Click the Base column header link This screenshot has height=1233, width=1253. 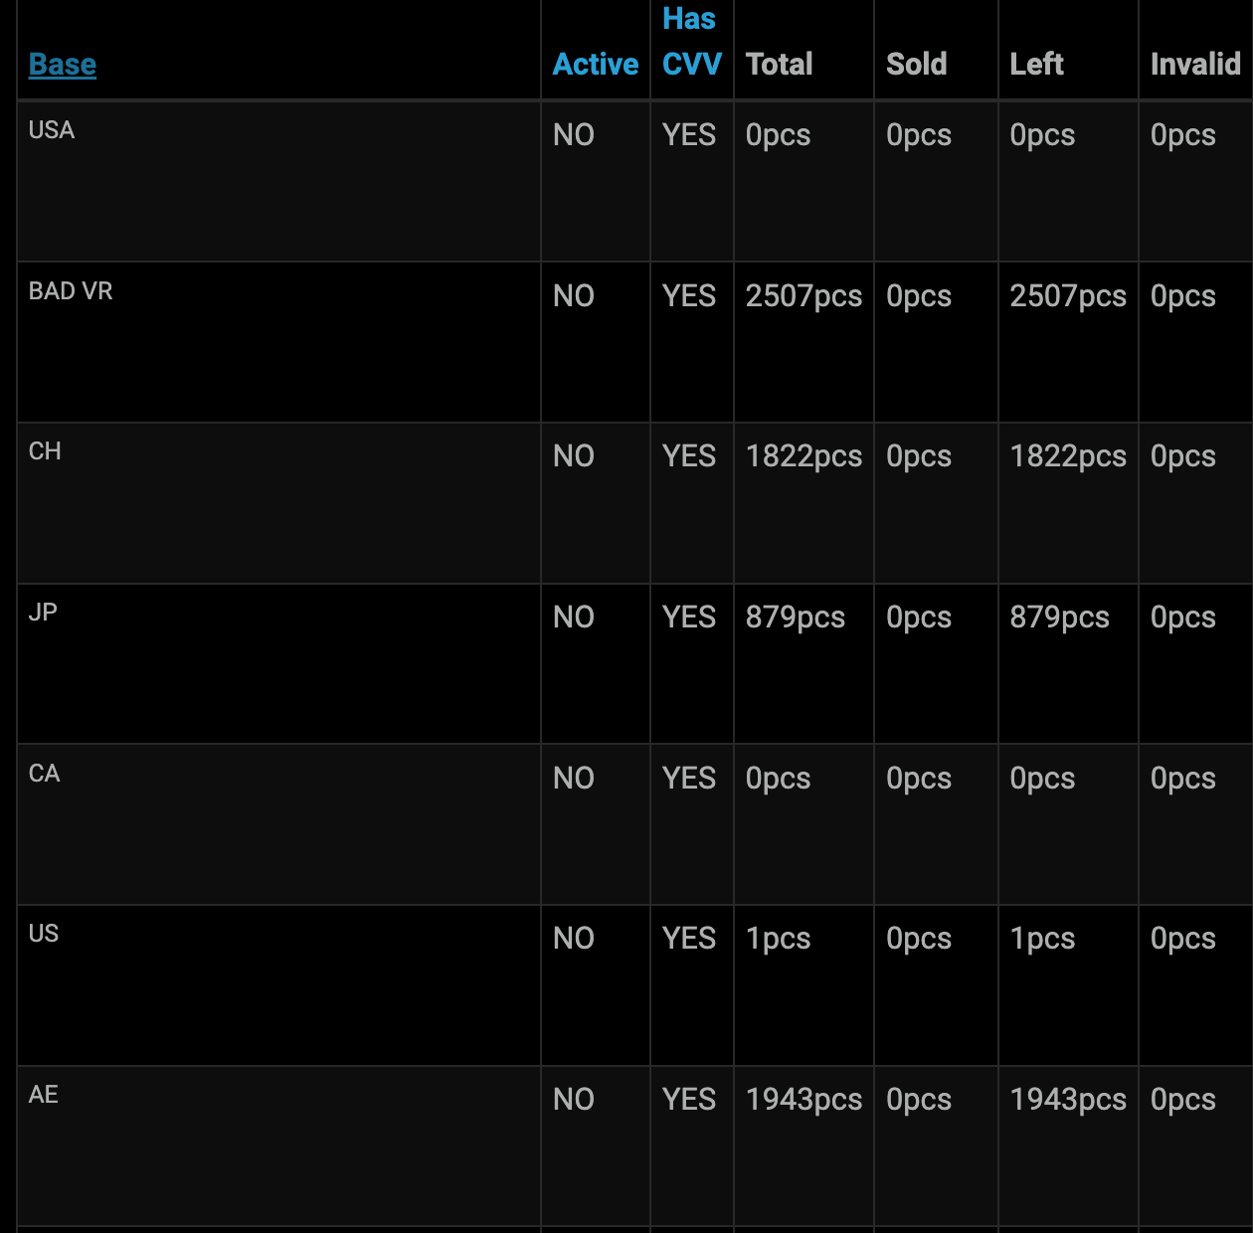(63, 65)
